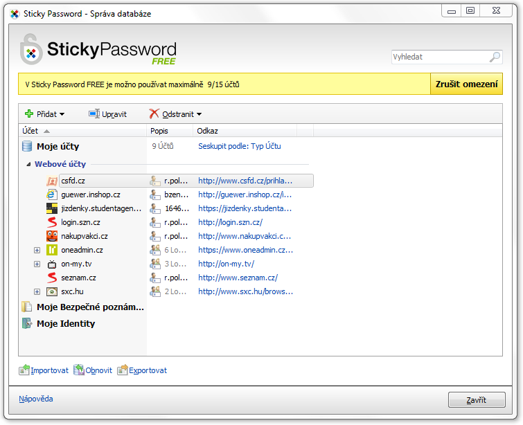Click the Obnovit restore icon
Image resolution: width=523 pixels, height=425 pixels.
[79, 370]
